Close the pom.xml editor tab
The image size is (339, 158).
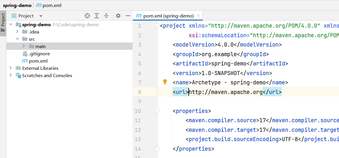198,16
